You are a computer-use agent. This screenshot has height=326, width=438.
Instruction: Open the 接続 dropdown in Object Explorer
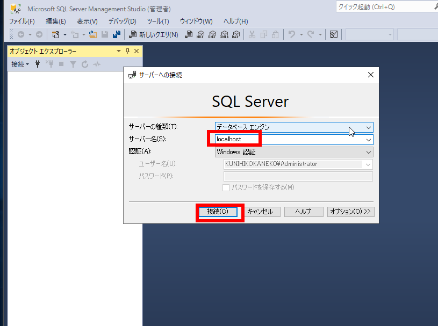point(20,64)
